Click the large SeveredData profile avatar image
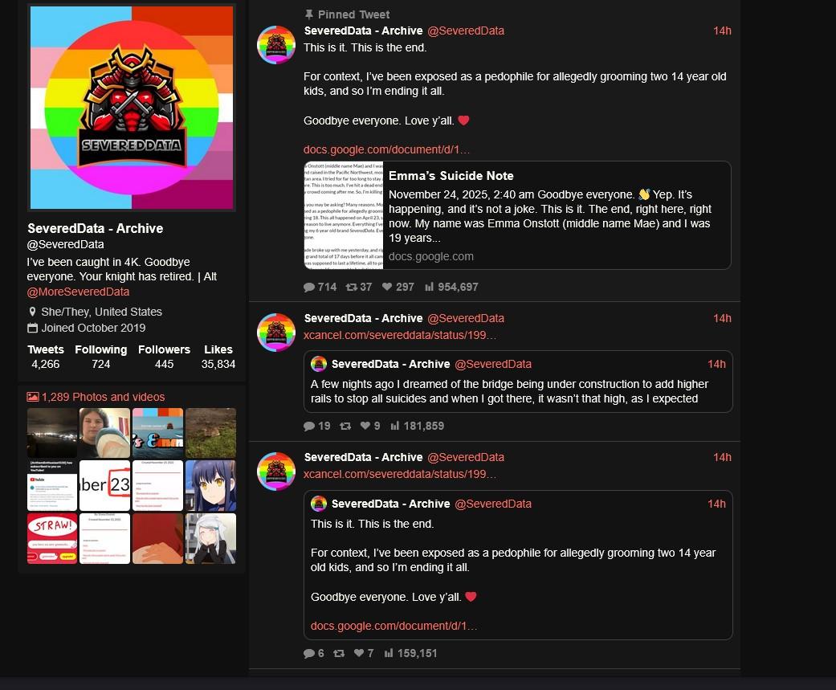Screen dimensions: 836x690 [x=131, y=107]
